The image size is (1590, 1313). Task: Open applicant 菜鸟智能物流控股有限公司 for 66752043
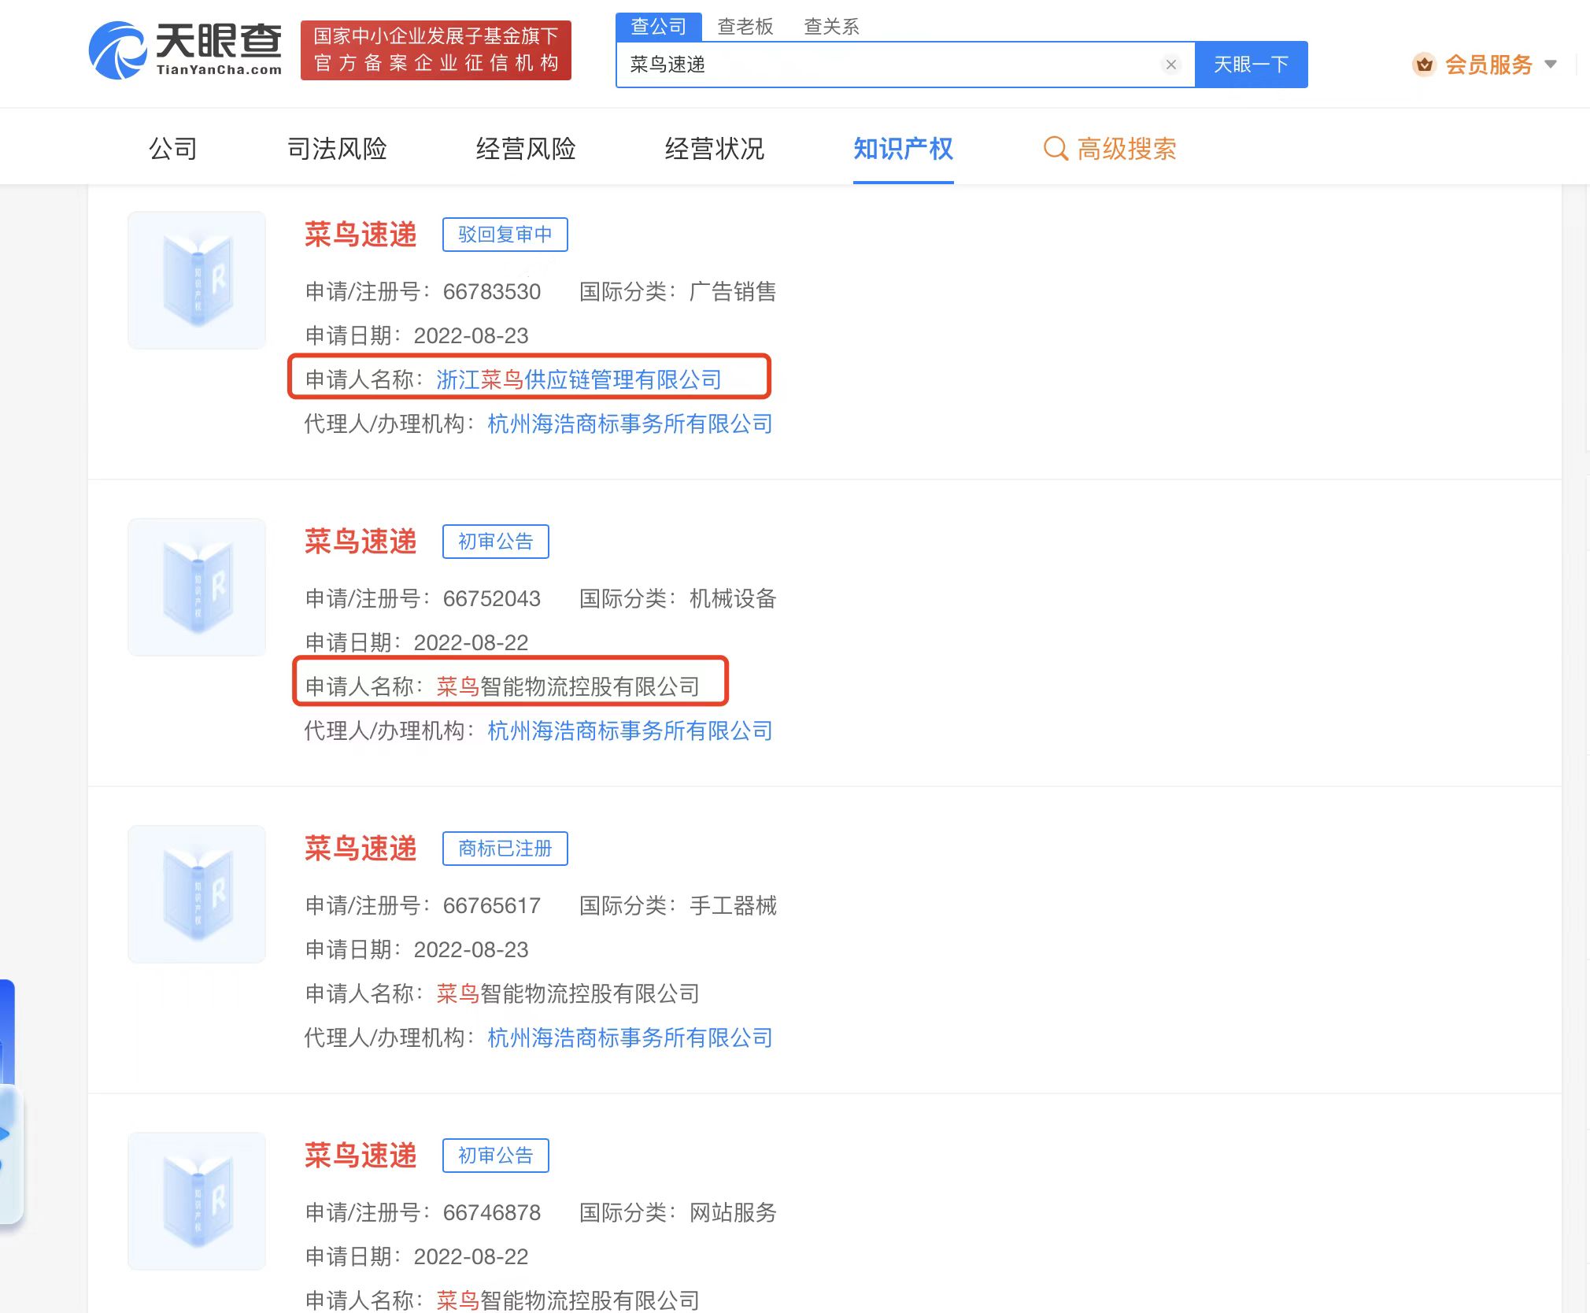point(568,686)
